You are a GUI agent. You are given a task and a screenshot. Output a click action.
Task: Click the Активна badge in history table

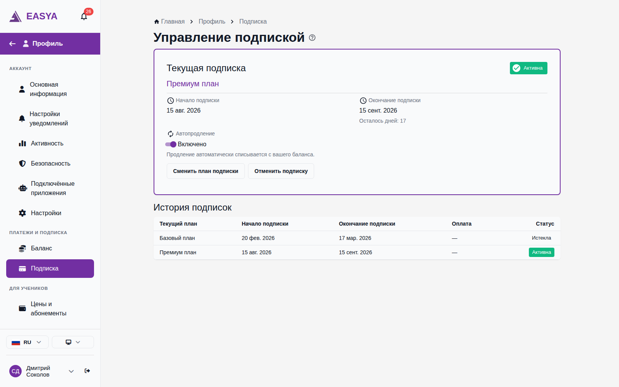click(x=542, y=252)
